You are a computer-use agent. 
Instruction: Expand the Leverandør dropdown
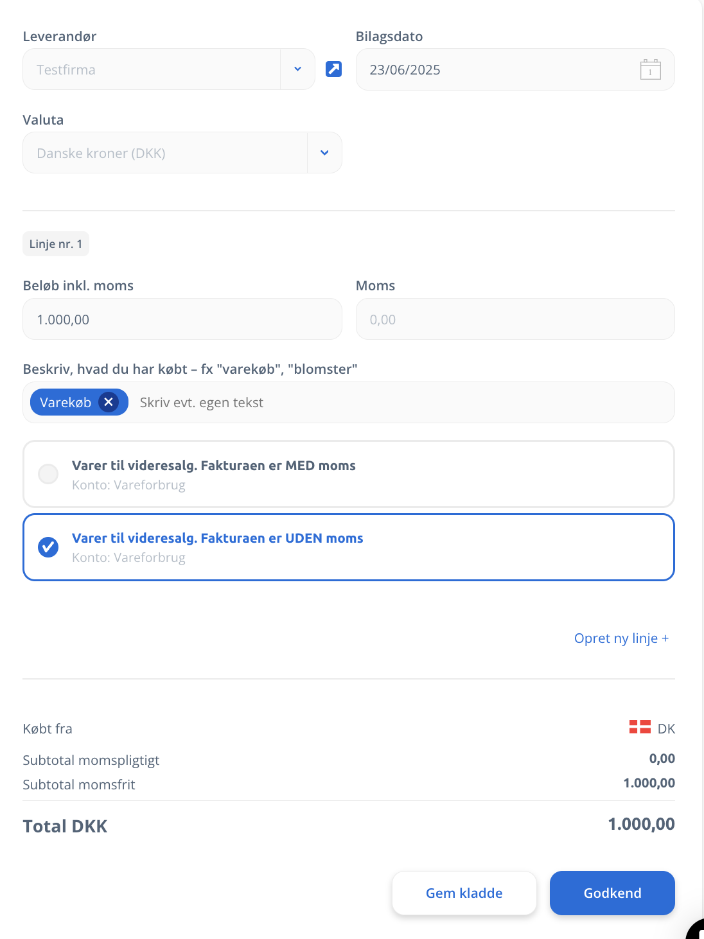(x=297, y=69)
